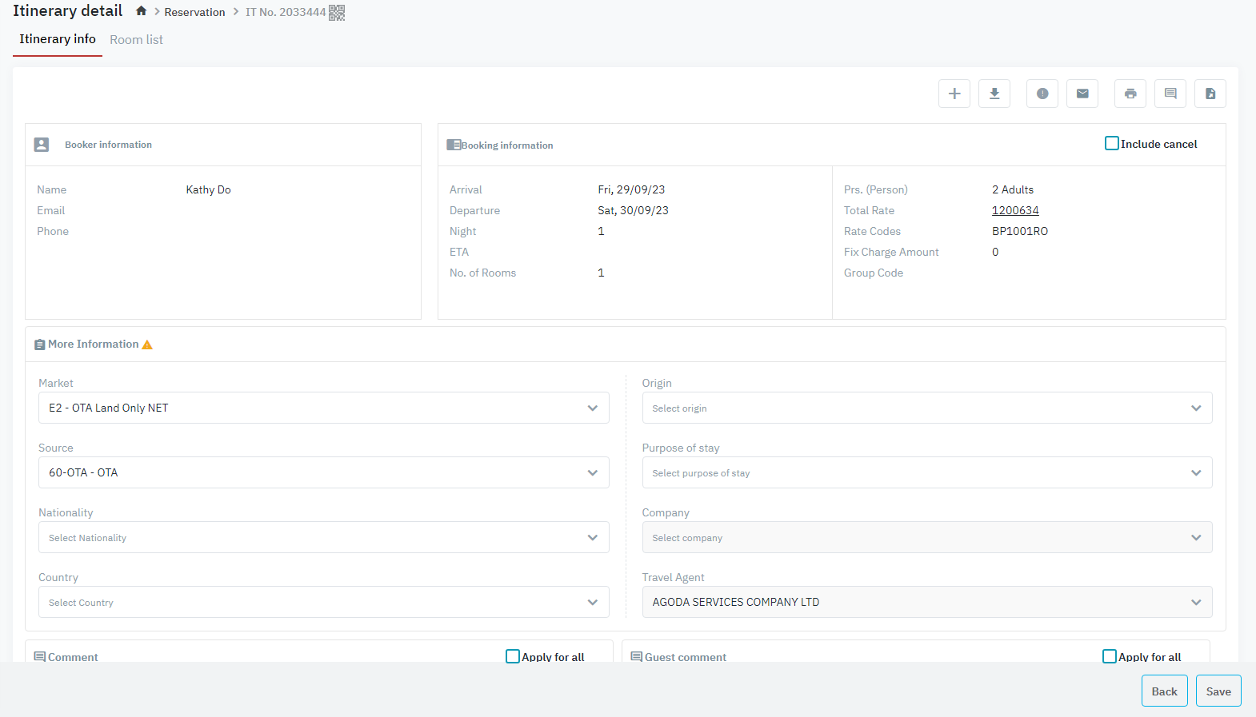Open the Market dropdown
Image resolution: width=1256 pixels, height=717 pixels.
(x=323, y=408)
